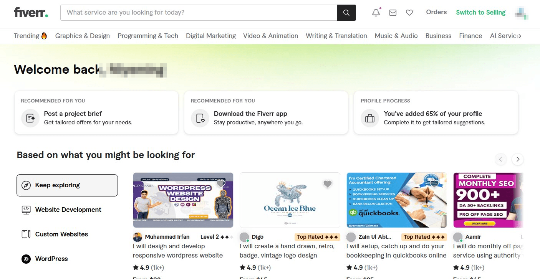The height and width of the screenshot is (279, 540).
Task: Click Switch to Selling
Action: tap(480, 12)
